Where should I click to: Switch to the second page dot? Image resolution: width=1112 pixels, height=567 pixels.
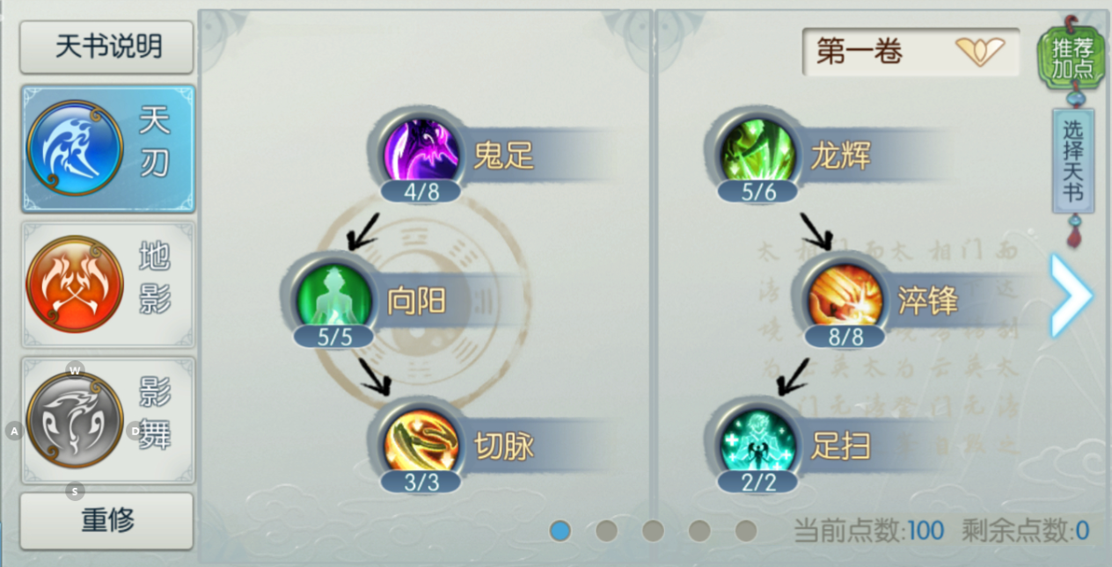click(x=606, y=530)
